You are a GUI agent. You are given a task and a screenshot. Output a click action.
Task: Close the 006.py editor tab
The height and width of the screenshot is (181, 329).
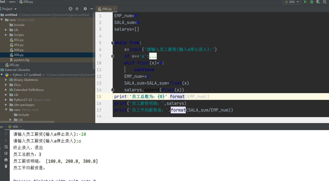(x=114, y=9)
